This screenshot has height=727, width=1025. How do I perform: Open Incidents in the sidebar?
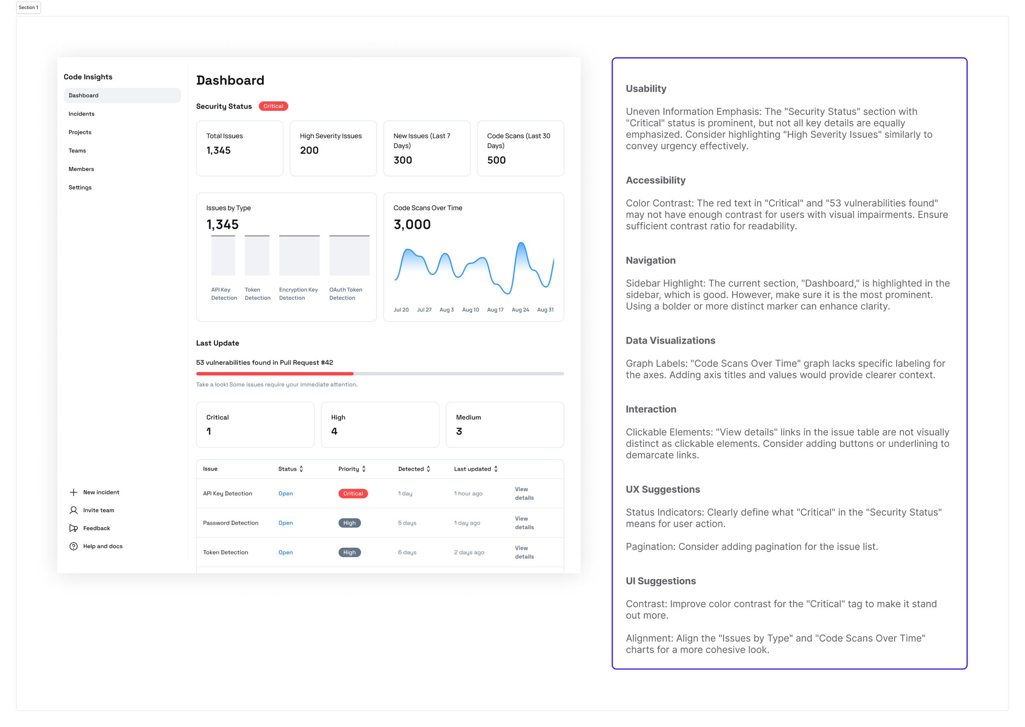pyautogui.click(x=82, y=114)
